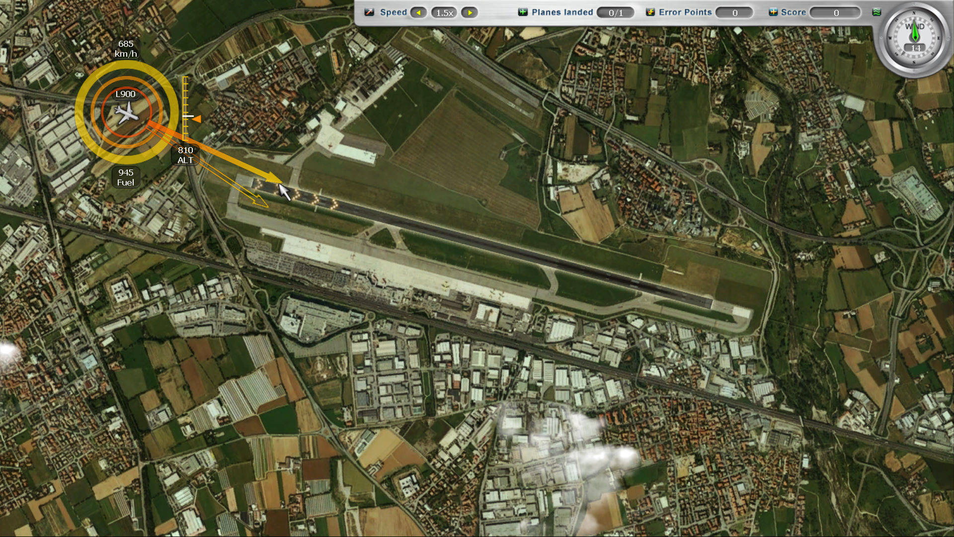Click the L900 airplane icon

pos(126,113)
